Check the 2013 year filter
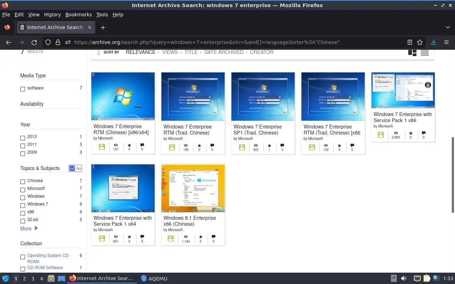The height and width of the screenshot is (284, 455). pyautogui.click(x=23, y=138)
